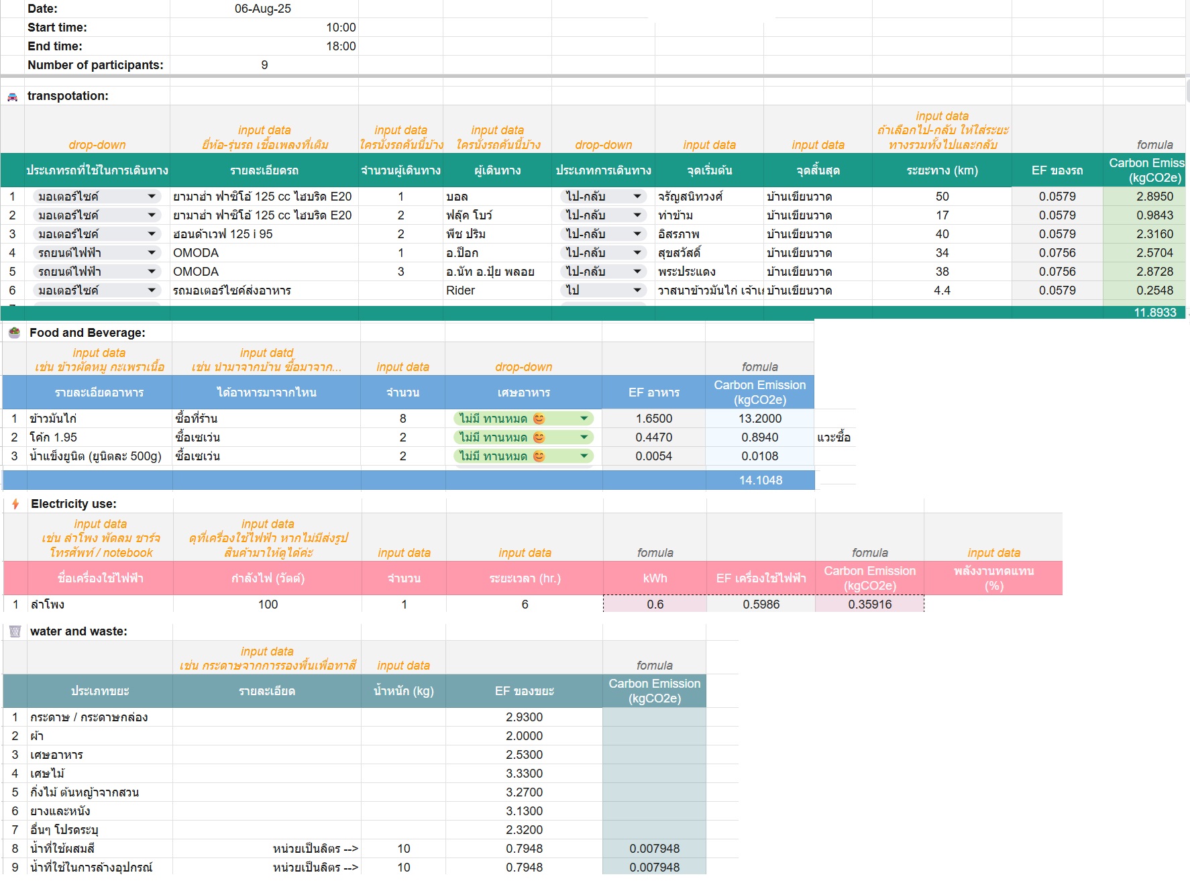Click the lightning bolt icon beside Electricity use
The width and height of the screenshot is (1190, 885).
[15, 504]
